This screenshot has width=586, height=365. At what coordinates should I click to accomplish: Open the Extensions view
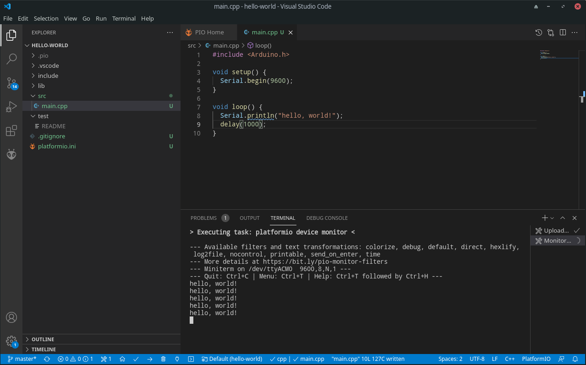click(11, 131)
